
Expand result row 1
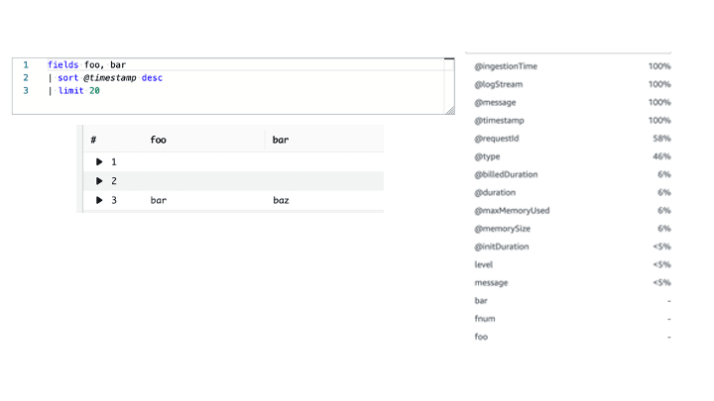tap(99, 161)
